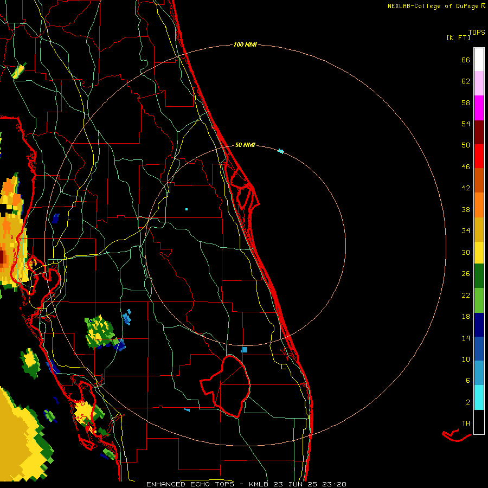Image resolution: width=488 pixels, height=488 pixels.
Task: Pick the orange 42 kft legend swatch
Action: [479, 205]
